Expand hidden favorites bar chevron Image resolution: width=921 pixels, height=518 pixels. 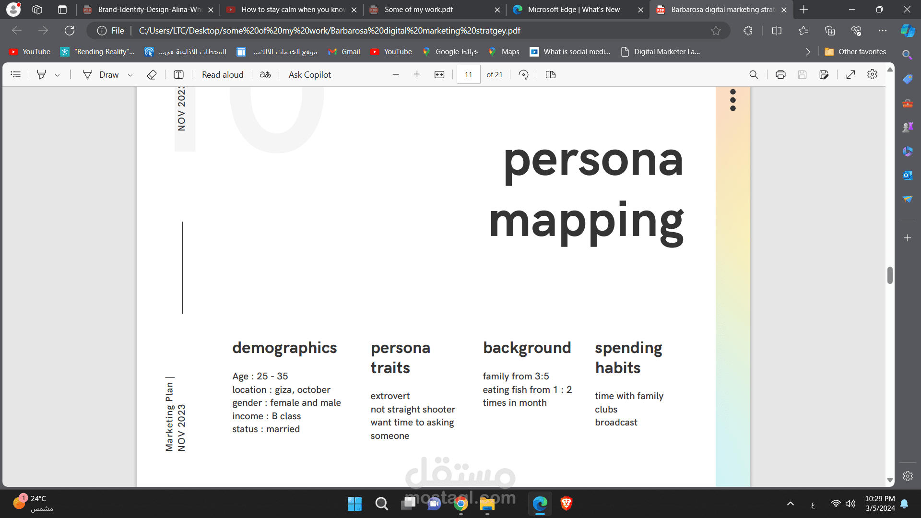pos(808,52)
